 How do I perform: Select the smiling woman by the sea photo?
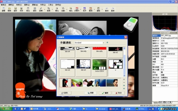[x=112, y=83]
